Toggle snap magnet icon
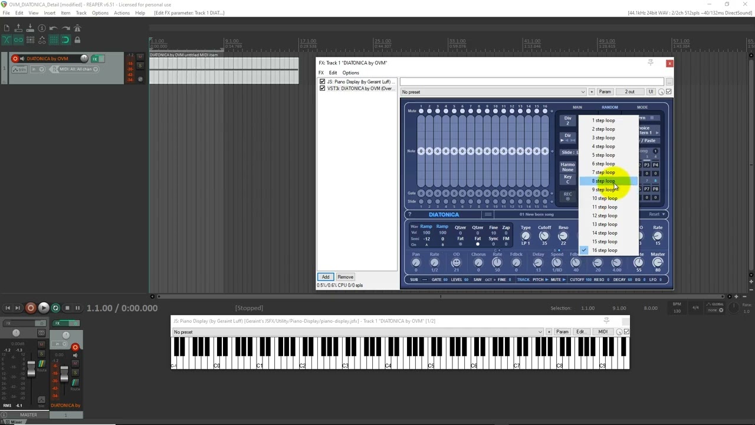 [65, 40]
